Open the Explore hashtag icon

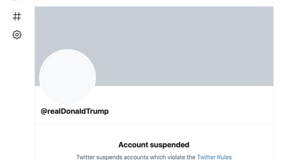(17, 16)
